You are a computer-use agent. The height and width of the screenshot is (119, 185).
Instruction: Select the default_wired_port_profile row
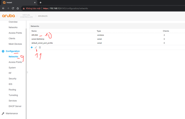coord(42,43)
